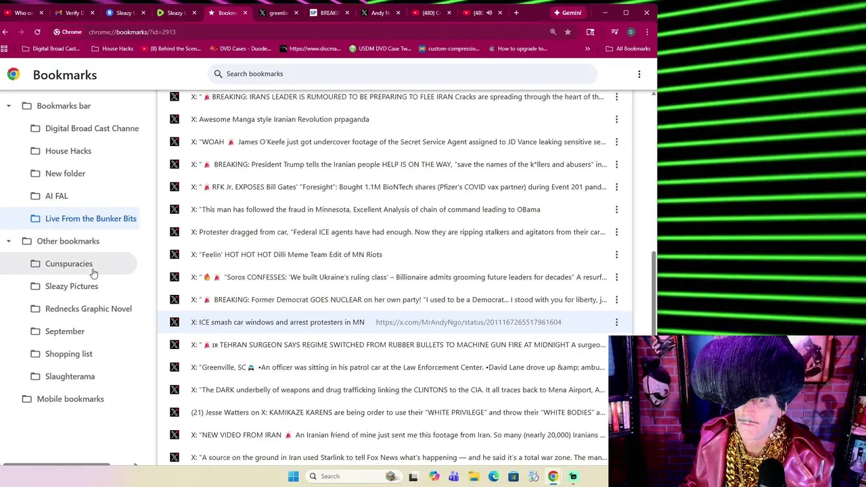Click the Google Lens search icon
Viewport: 866px width, 487px height.
coord(590,32)
